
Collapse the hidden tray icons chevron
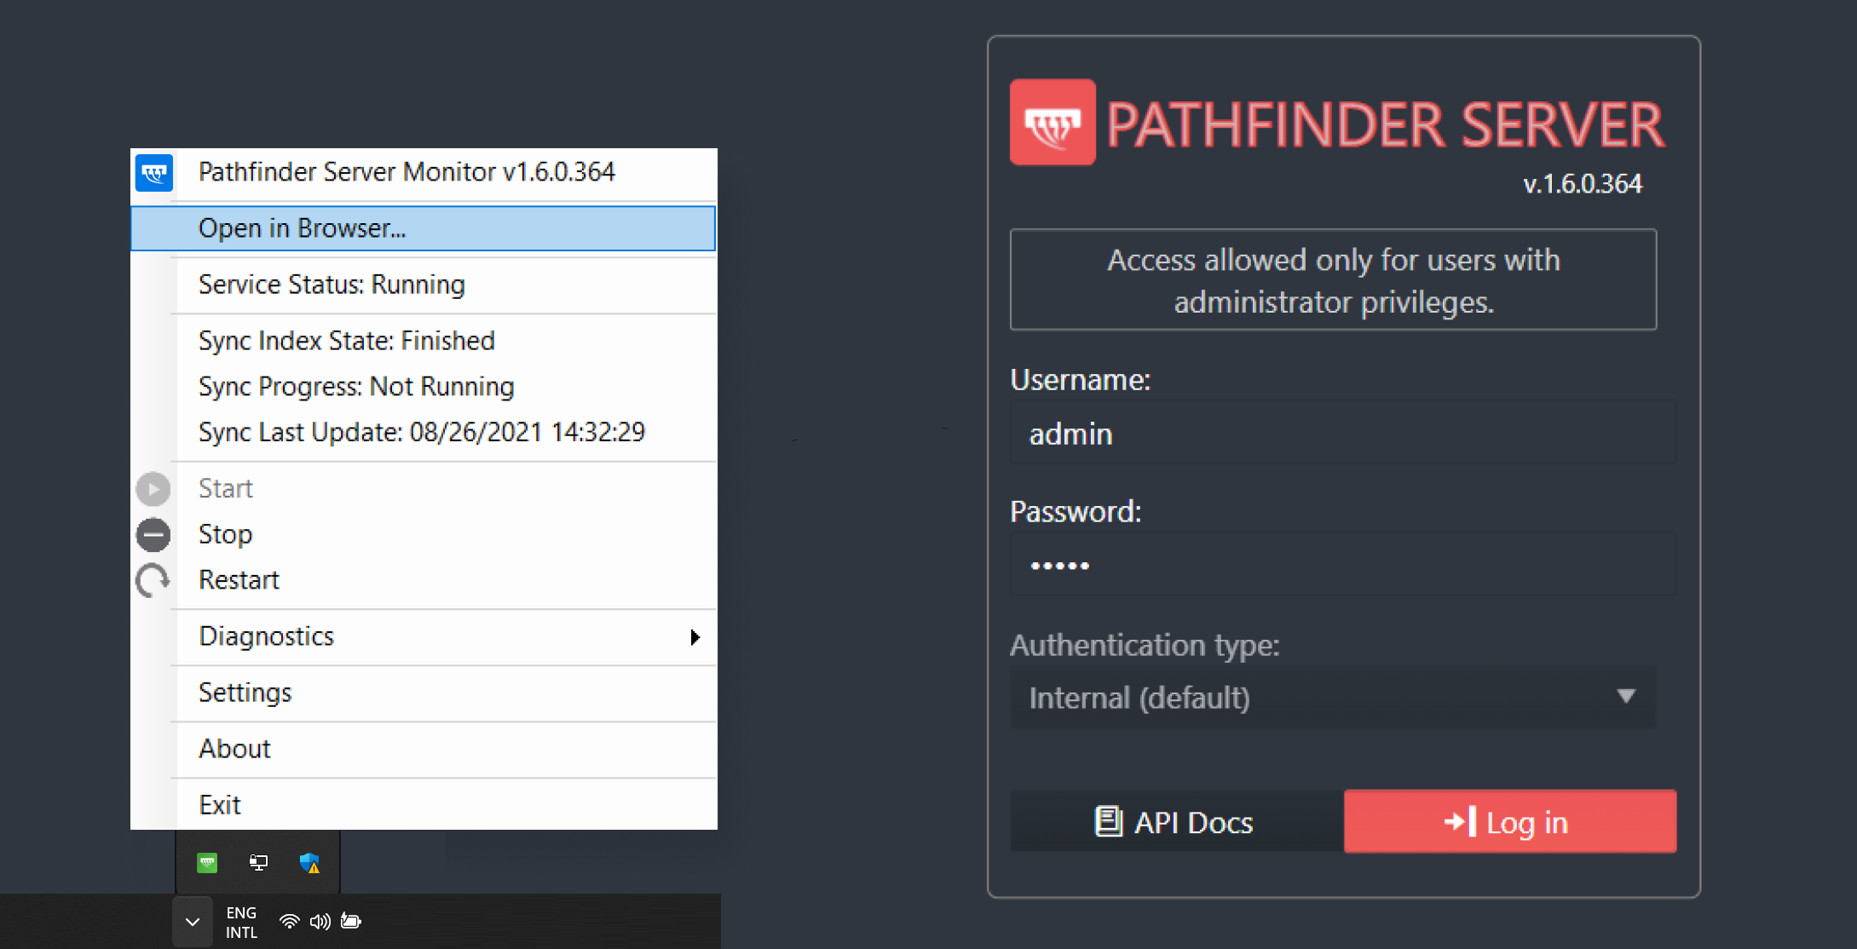click(x=193, y=922)
